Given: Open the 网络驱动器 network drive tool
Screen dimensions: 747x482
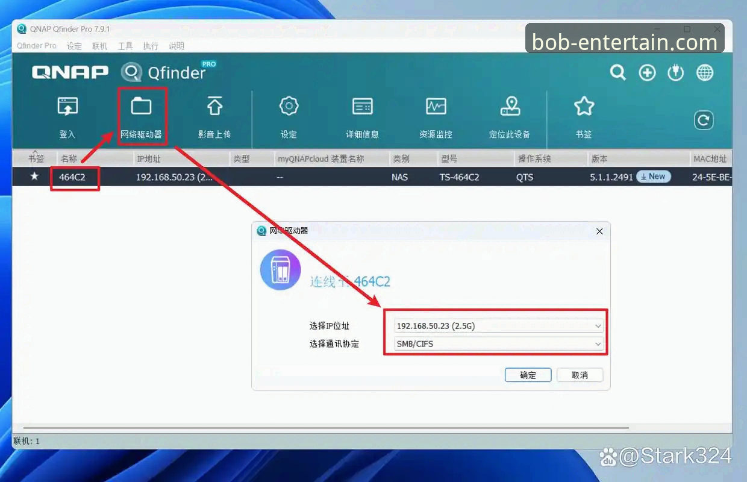Looking at the screenshot, I should [x=142, y=117].
